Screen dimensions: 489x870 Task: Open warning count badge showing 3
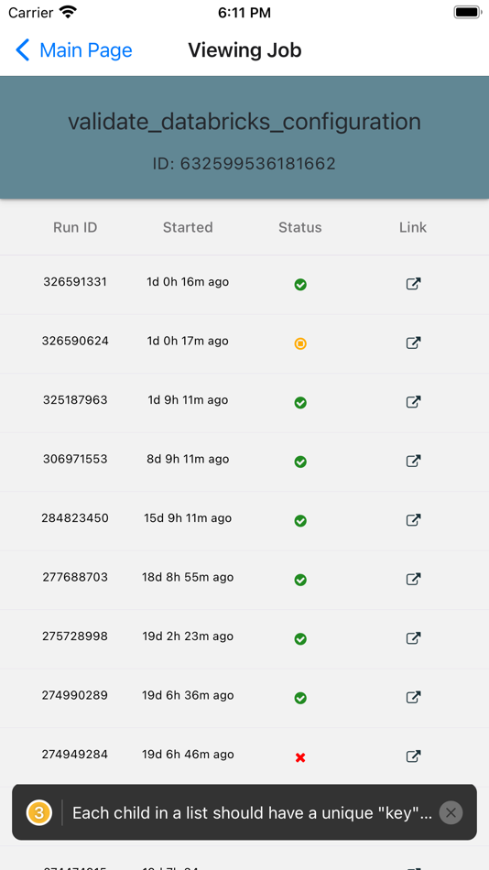click(38, 813)
